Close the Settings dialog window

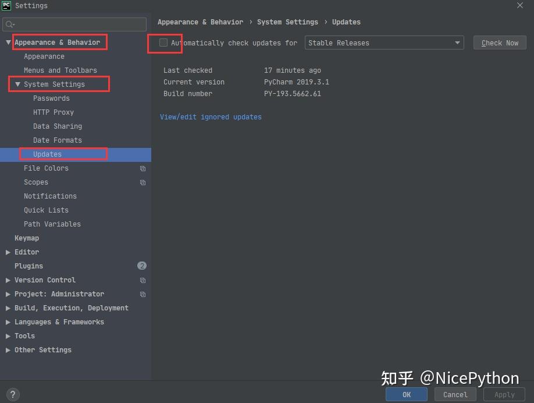point(519,5)
